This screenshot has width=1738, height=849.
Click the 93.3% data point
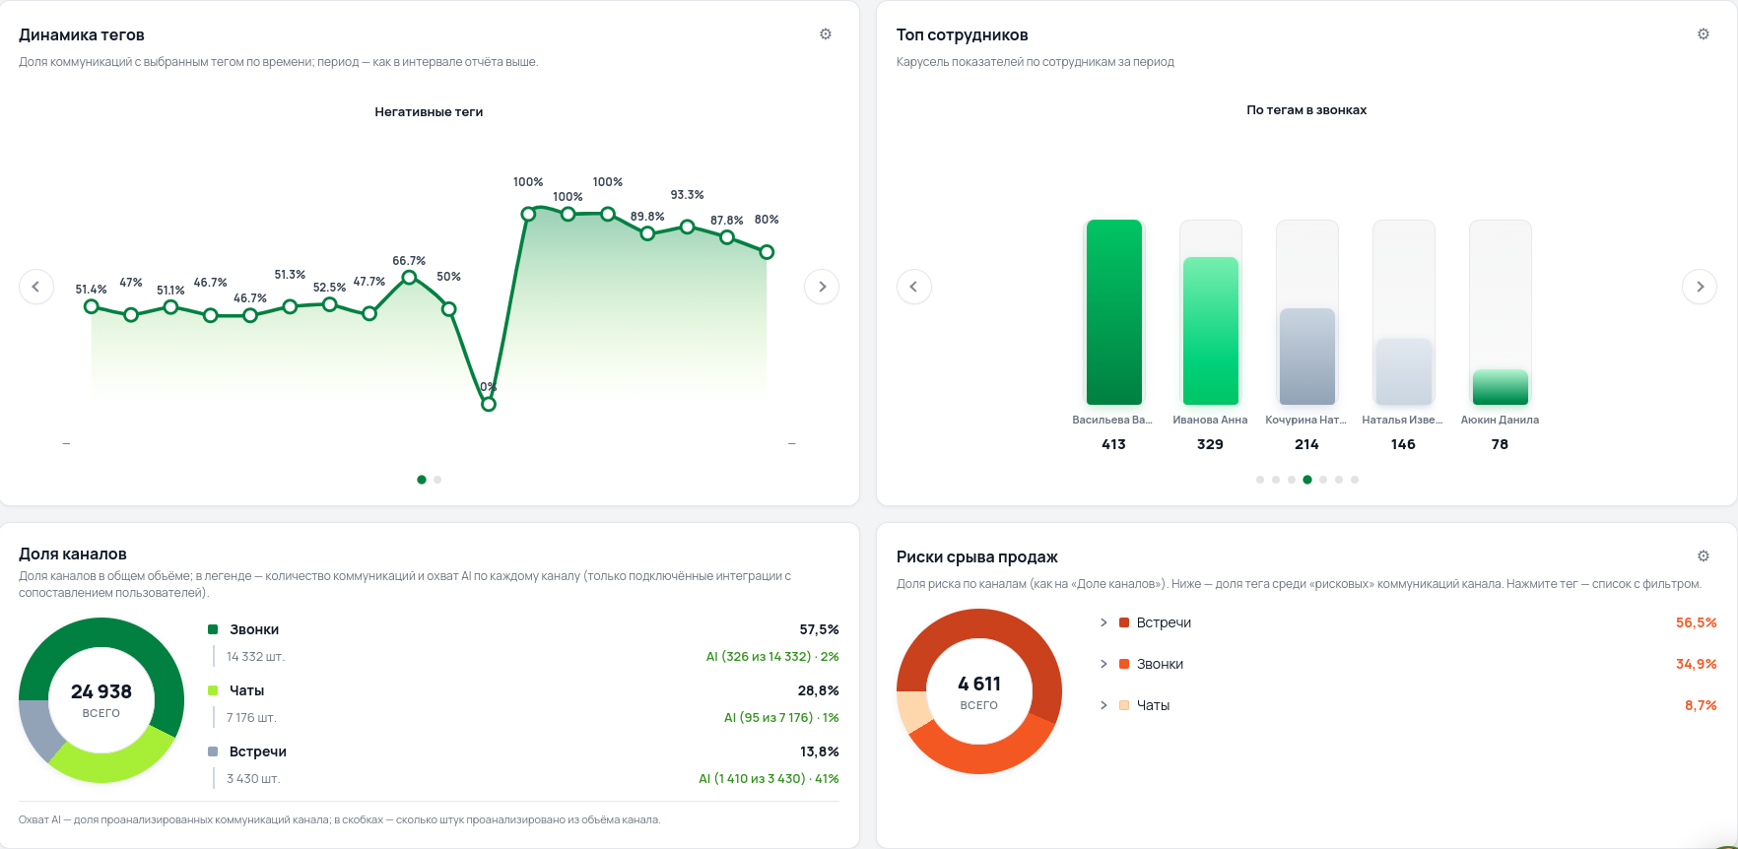click(688, 227)
